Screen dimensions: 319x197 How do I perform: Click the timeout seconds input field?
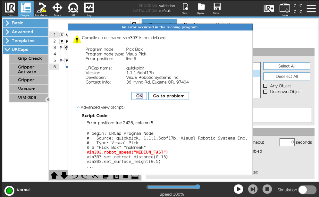287,142
